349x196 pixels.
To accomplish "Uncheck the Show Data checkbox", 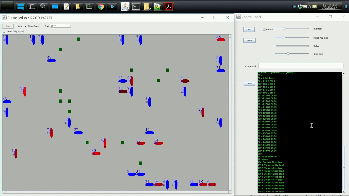I will coord(26,26).
